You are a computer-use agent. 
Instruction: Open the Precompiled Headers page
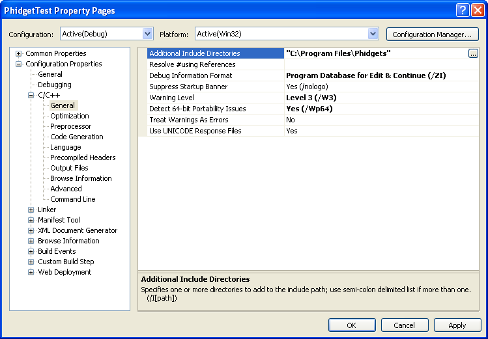click(83, 157)
